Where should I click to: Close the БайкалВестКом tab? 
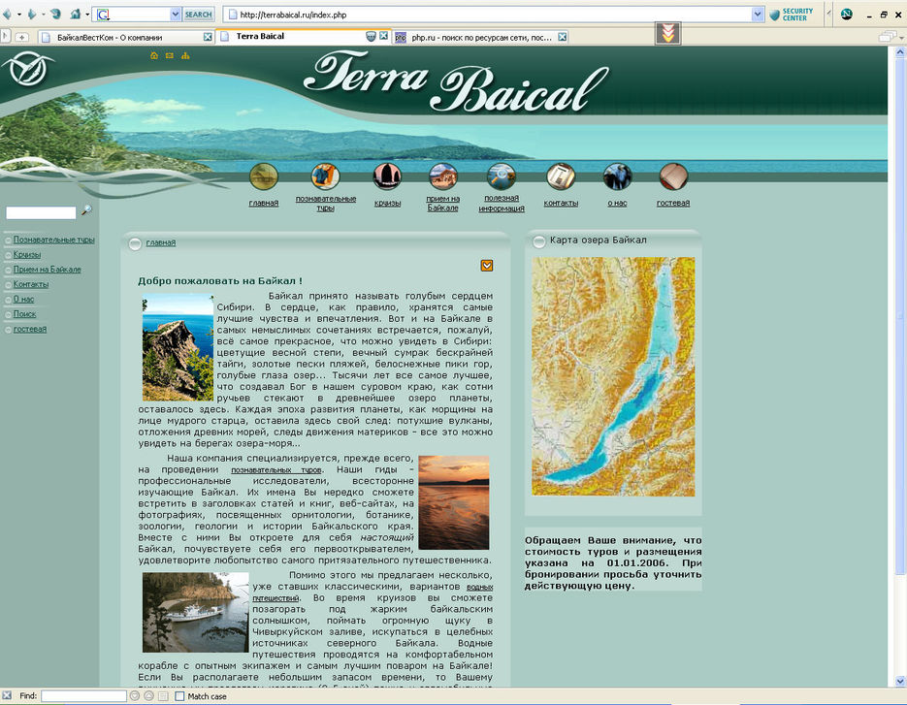(208, 37)
